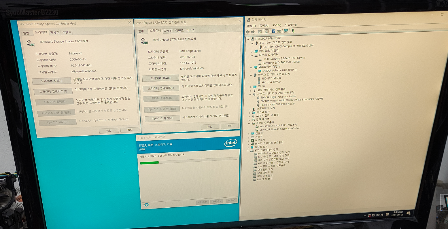
Task: Open the 파일(F) menu in Device Manager
Action: [x=251, y=26]
